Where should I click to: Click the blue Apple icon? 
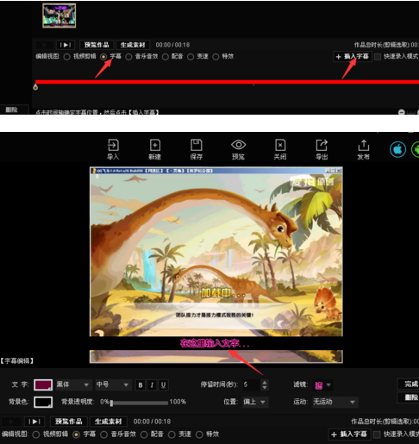coord(397,149)
